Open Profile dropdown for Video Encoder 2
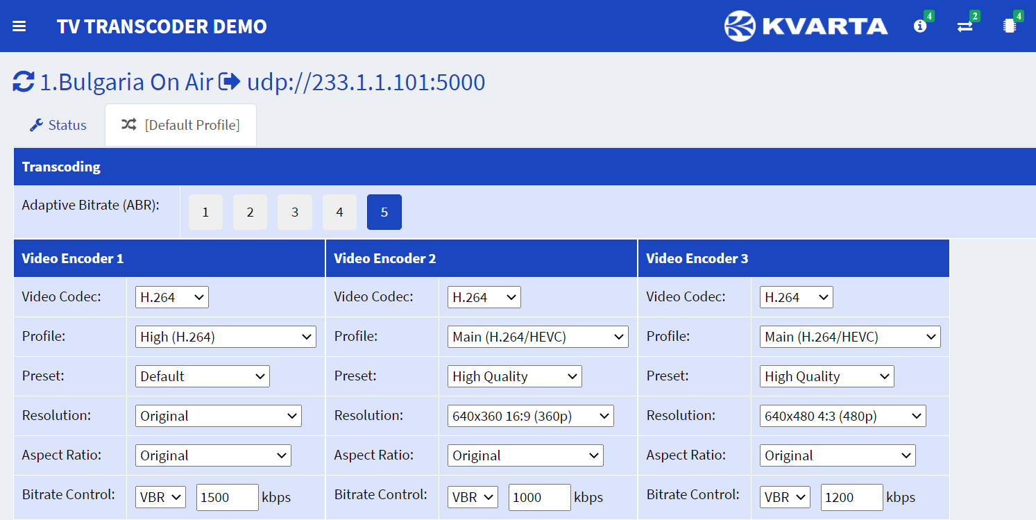Screen dimensions: 1036x520 (x=538, y=337)
